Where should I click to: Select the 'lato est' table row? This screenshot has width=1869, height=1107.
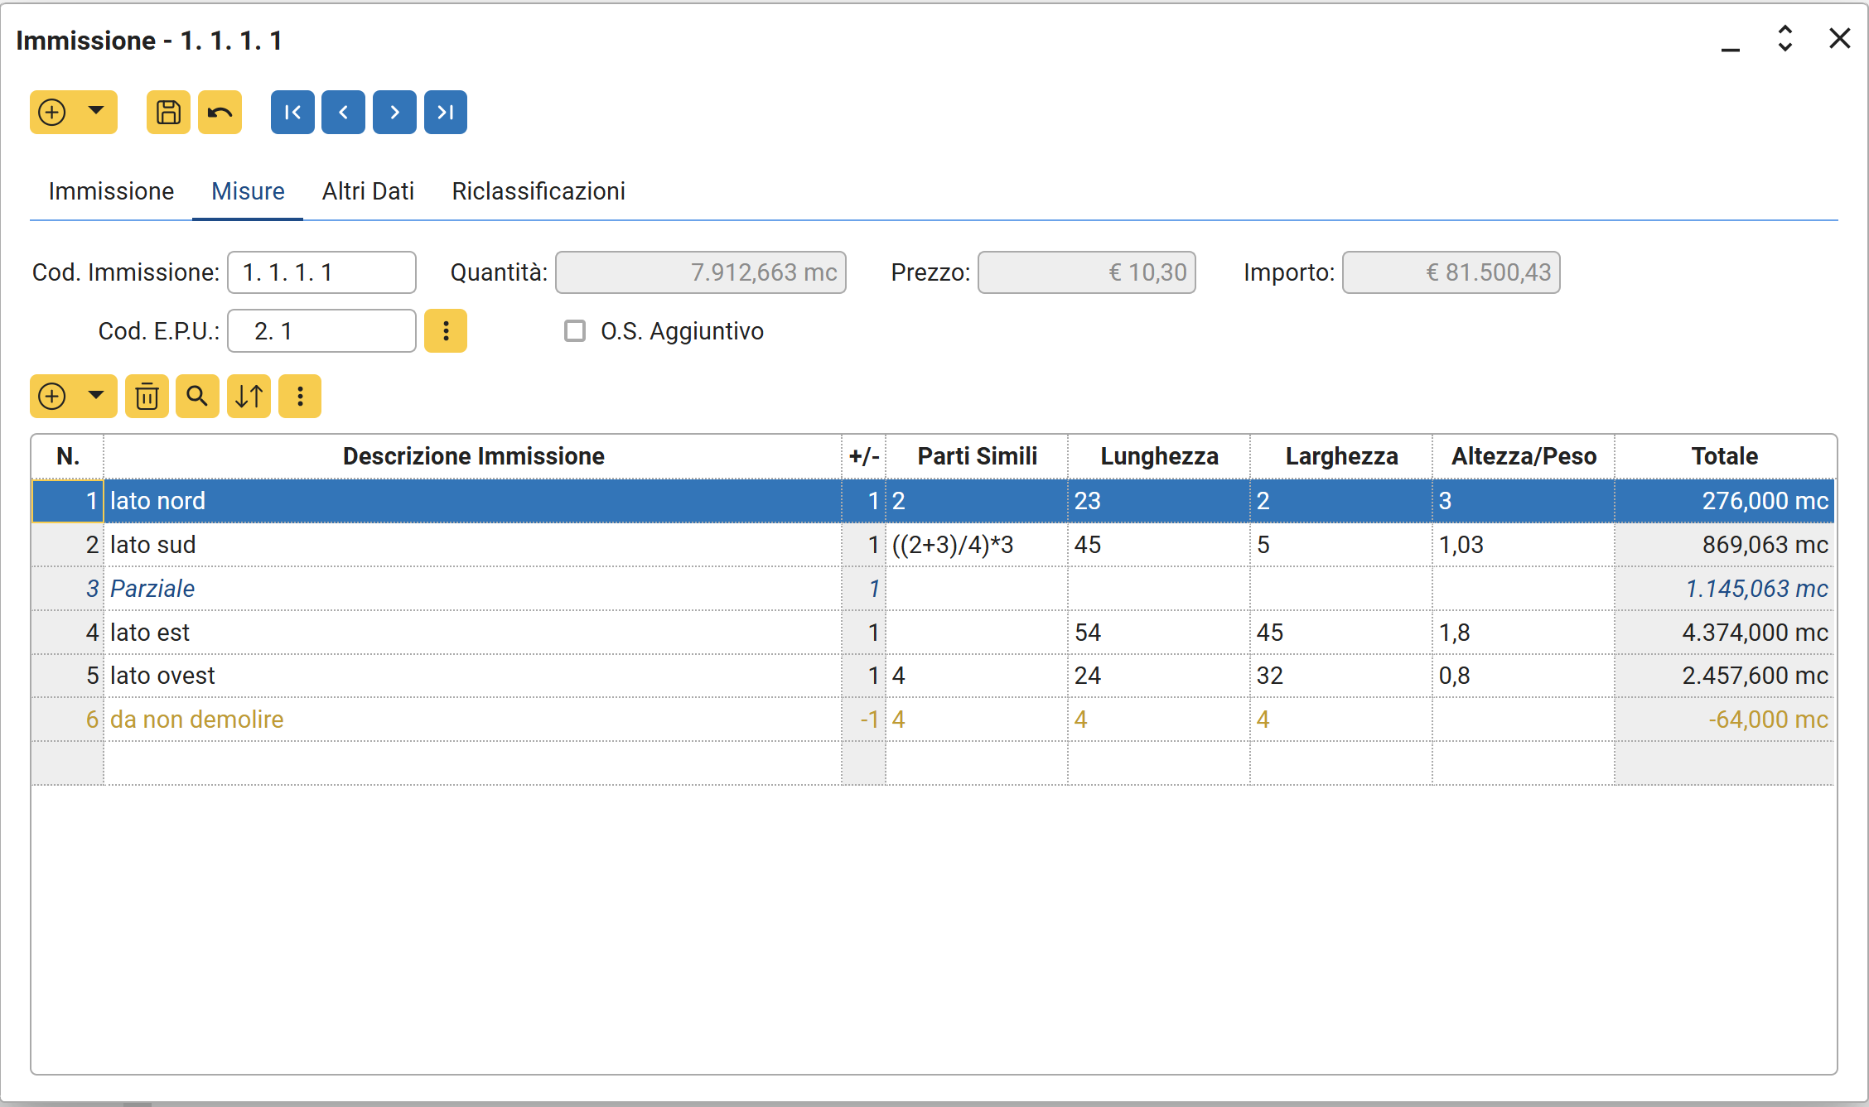point(472,633)
